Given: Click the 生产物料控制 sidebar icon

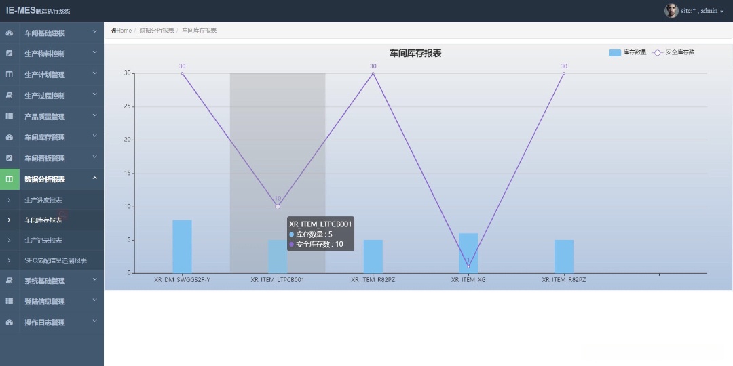Looking at the screenshot, I should click(x=10, y=54).
